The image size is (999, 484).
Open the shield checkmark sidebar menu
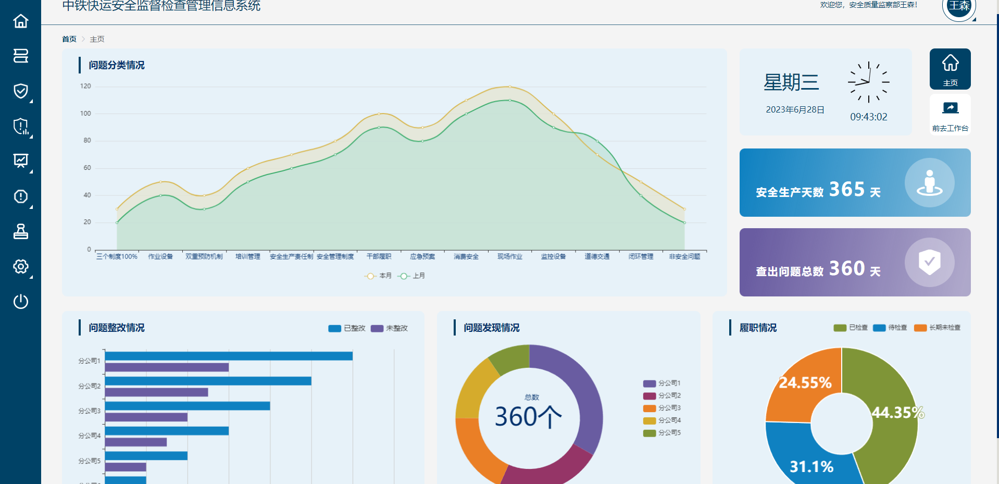click(21, 91)
